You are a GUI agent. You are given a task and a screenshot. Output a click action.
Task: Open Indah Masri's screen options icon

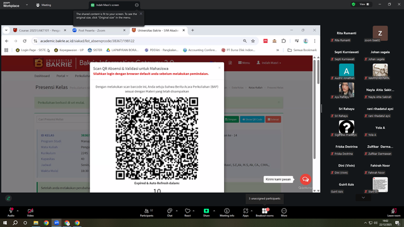pos(136,5)
